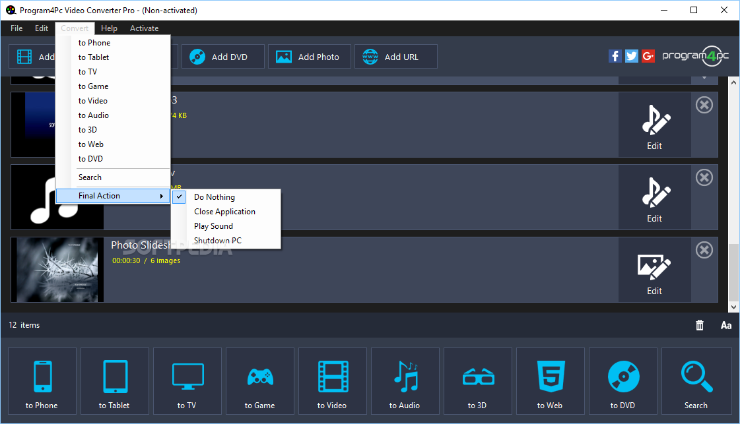Choose to 3D in Convert menu
Viewport: 740px width, 424px height.
tap(113, 130)
